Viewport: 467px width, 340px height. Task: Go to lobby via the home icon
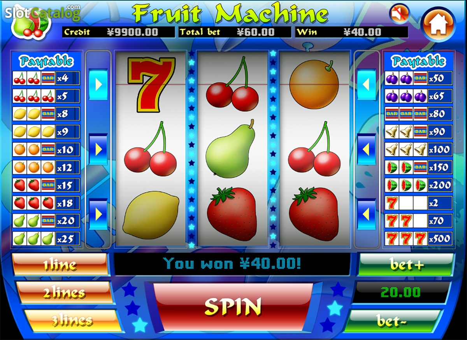pyautogui.click(x=439, y=24)
